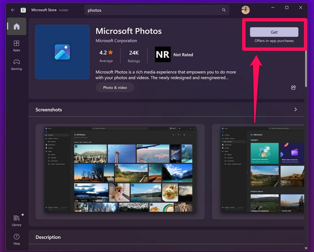Screen dimensions: 314x252
Task: Go to the Gaming section
Action: [16, 65]
